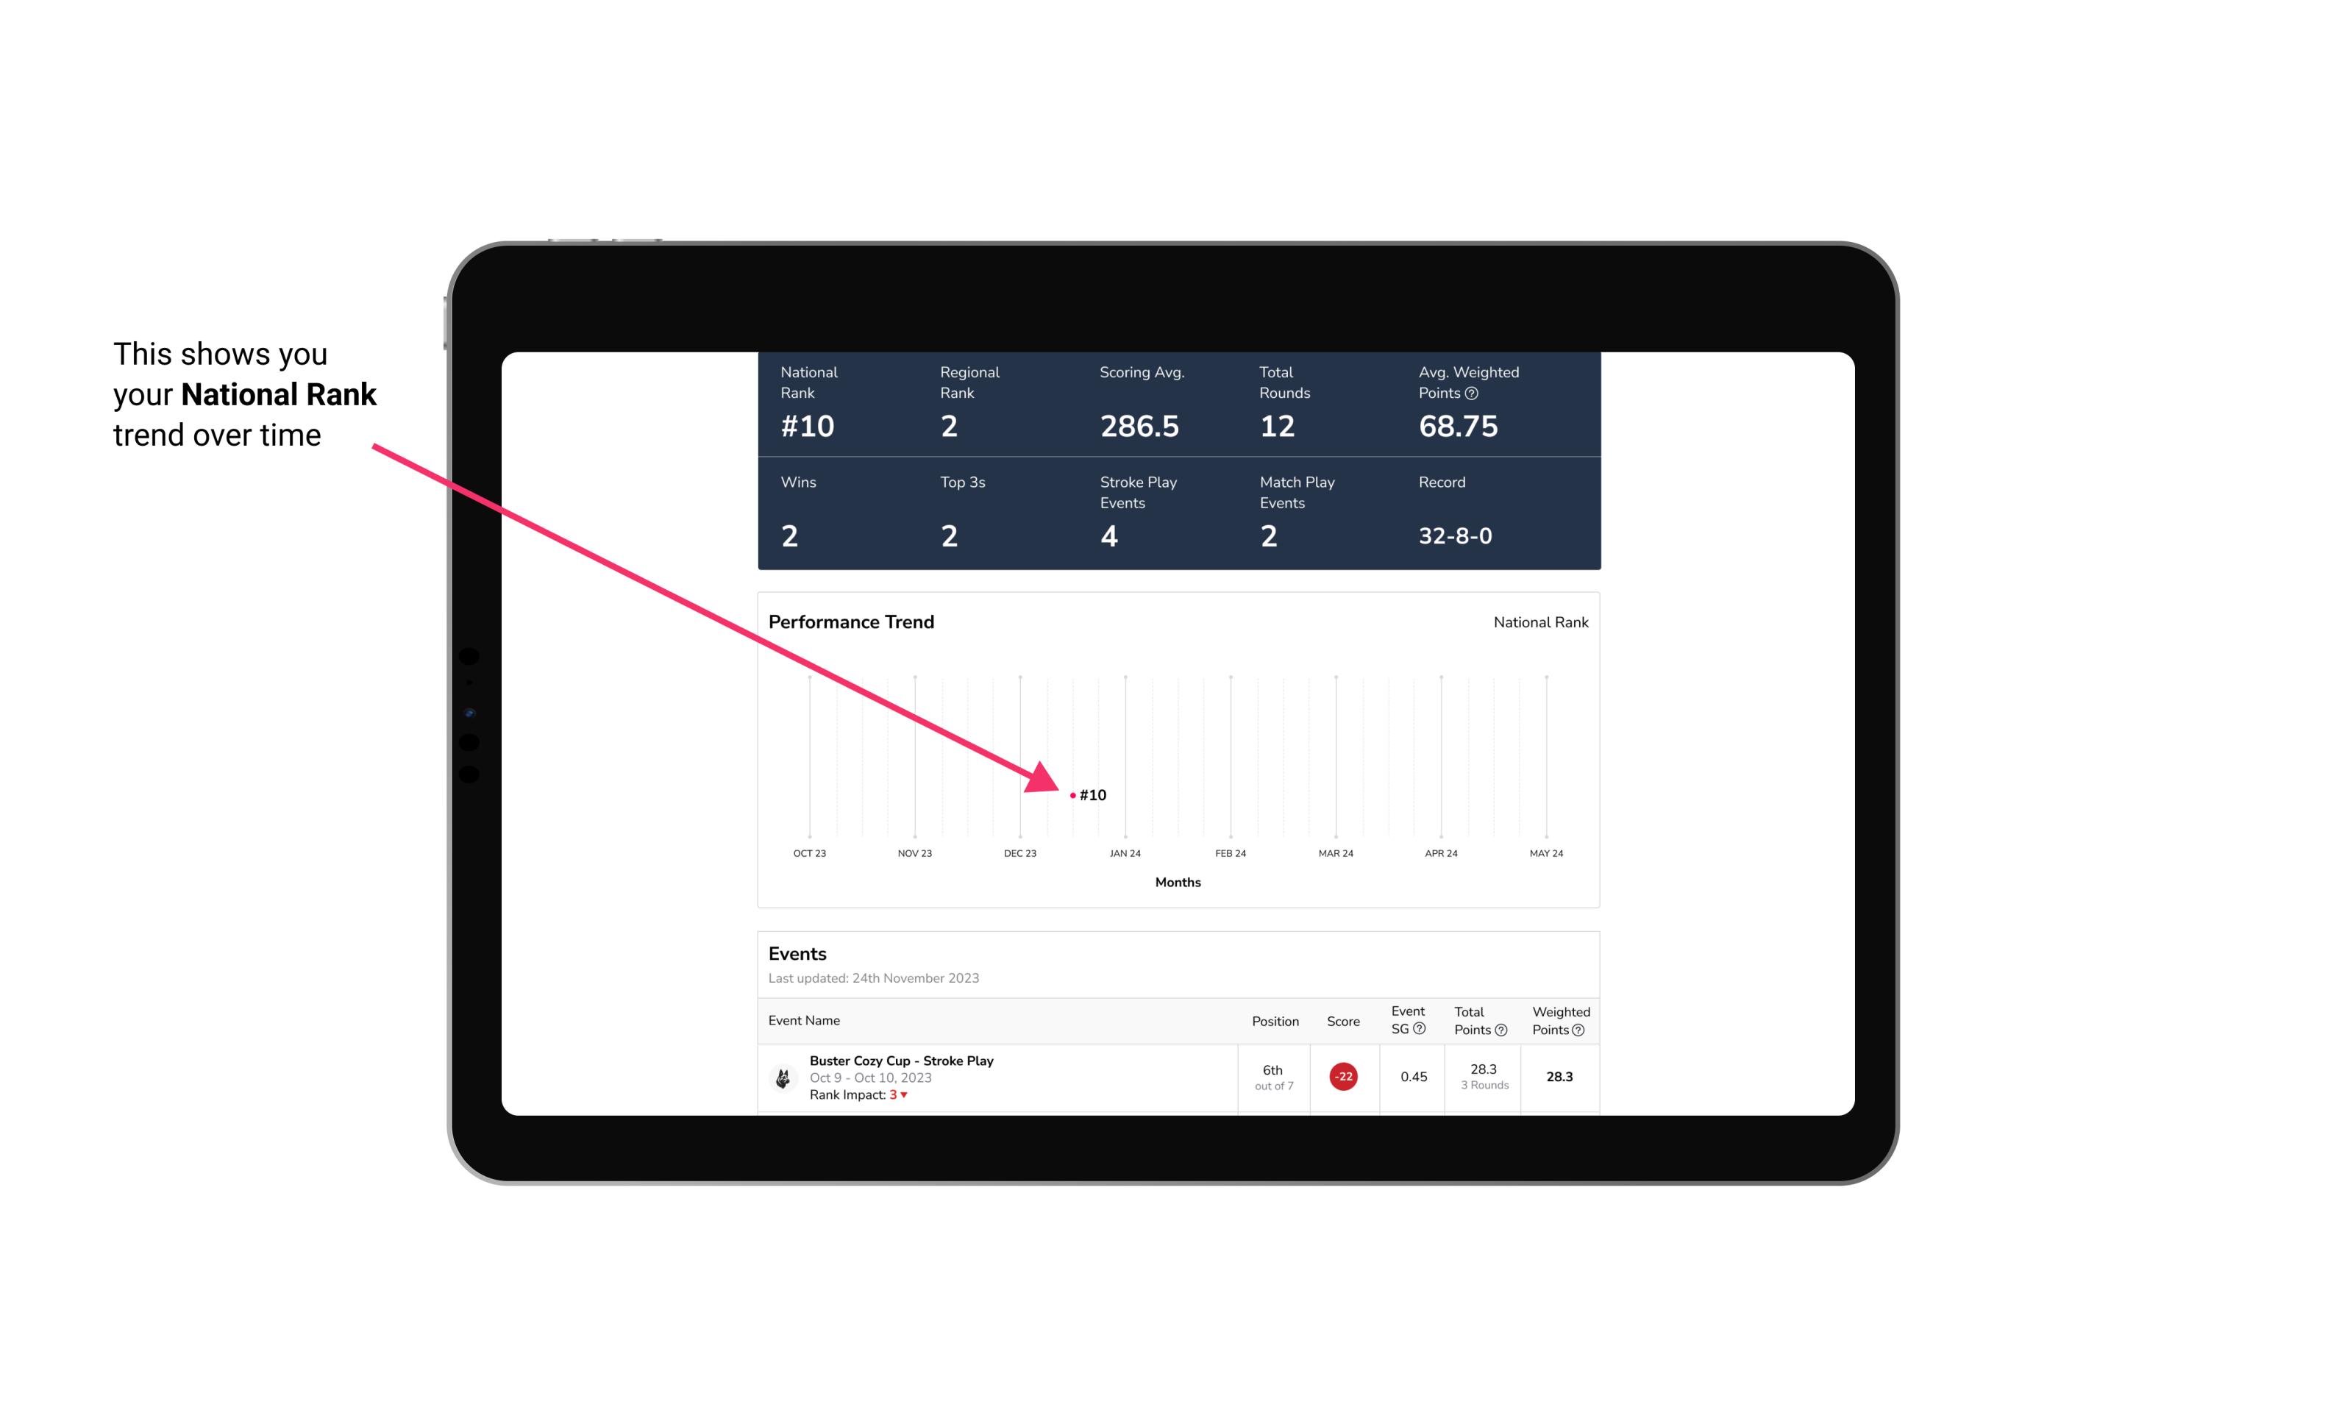The width and height of the screenshot is (2339, 1421).
Task: Click the National Rank label on performance chart
Action: [1540, 622]
